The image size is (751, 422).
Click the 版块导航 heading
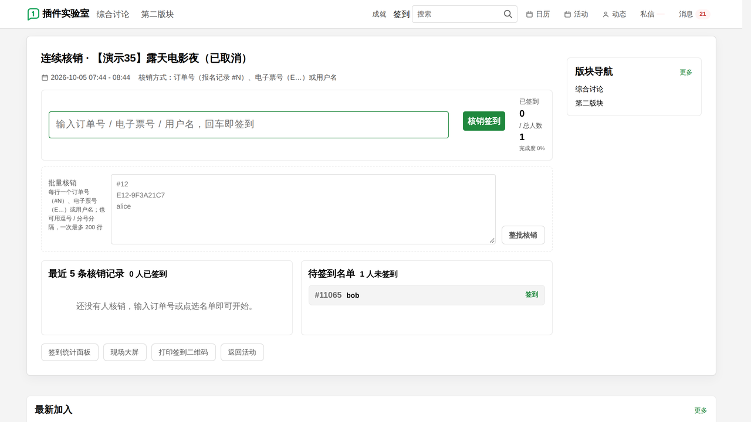(x=594, y=72)
